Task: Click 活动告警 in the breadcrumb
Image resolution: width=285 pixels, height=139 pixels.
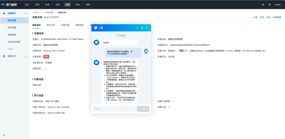Action: pos(49,12)
